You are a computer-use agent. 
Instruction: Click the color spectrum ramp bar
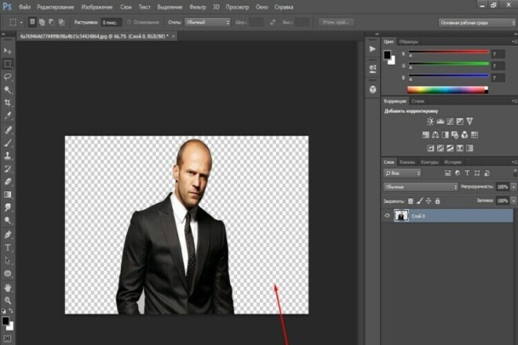(x=447, y=90)
